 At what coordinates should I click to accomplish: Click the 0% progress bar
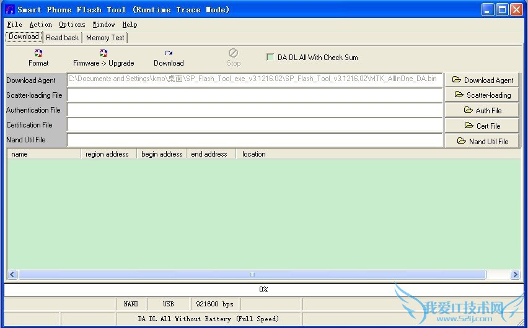(263, 290)
